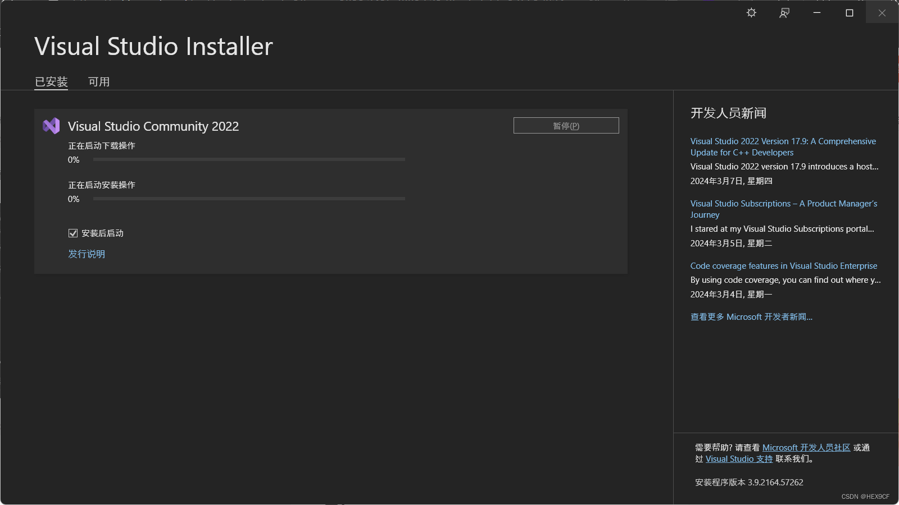Maximize the installer window
899x505 pixels.
pos(850,12)
